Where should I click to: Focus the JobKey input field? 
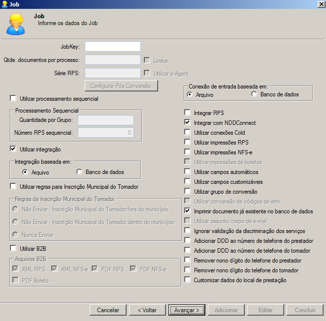pos(112,47)
